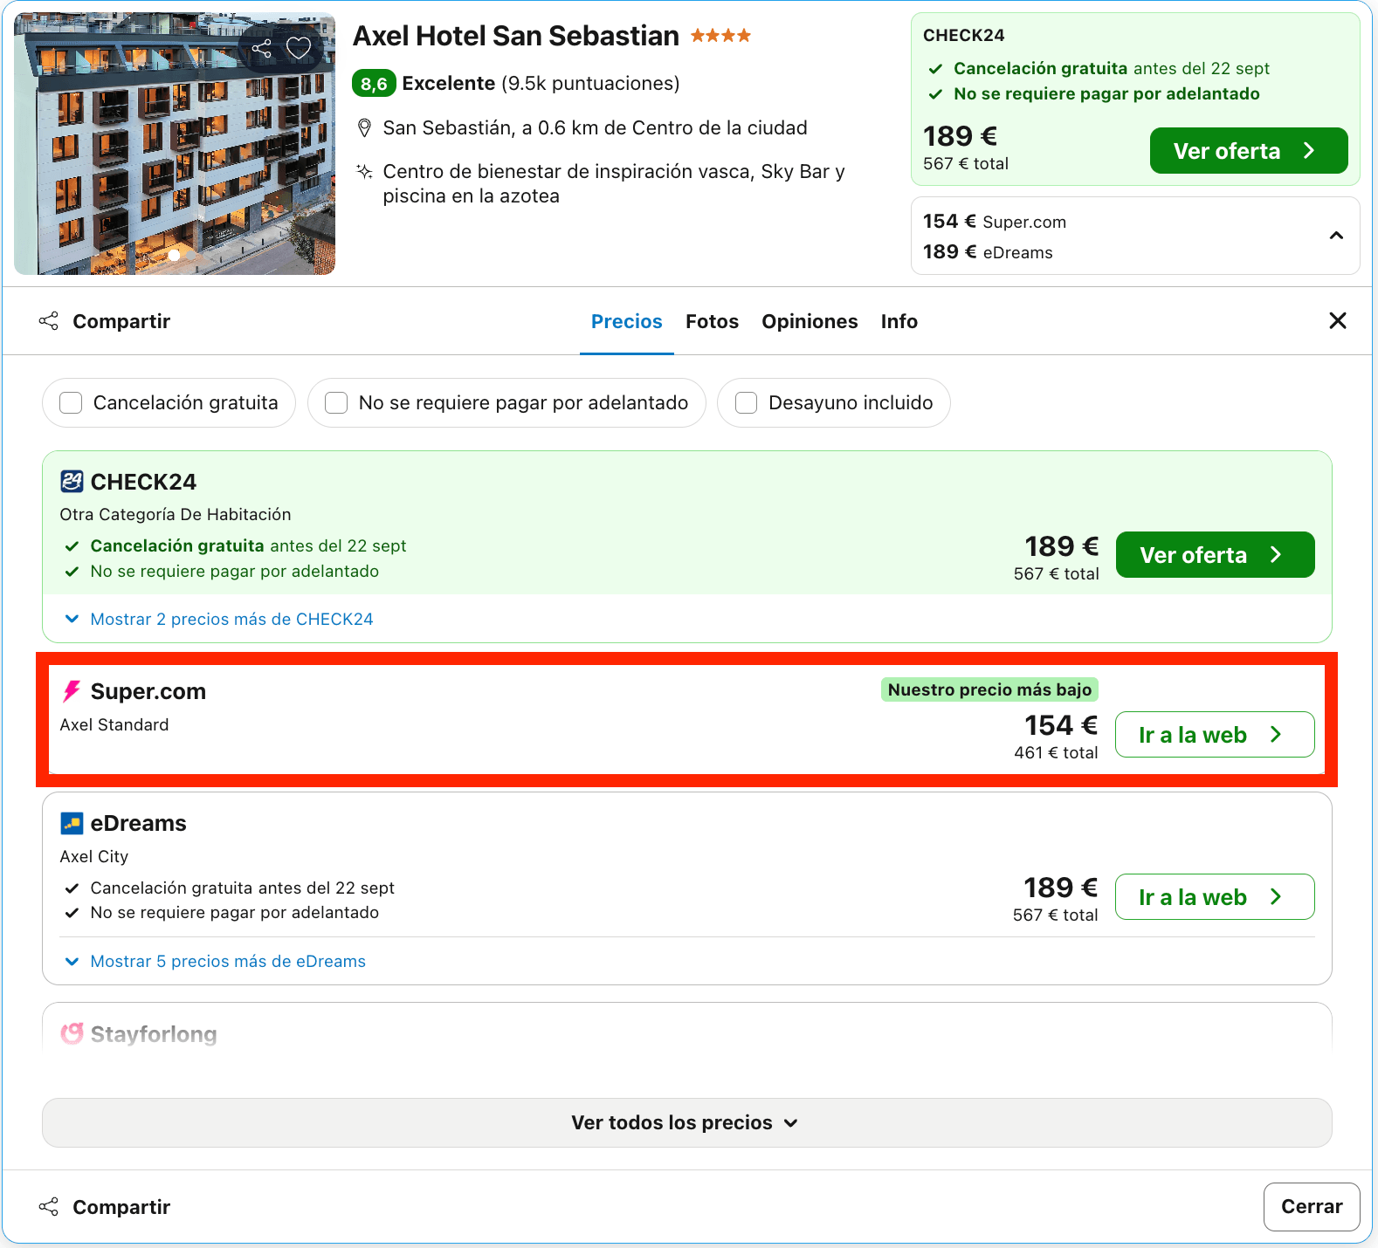The height and width of the screenshot is (1248, 1378).
Task: Click the share icon on hotel photo
Action: pos(261,48)
